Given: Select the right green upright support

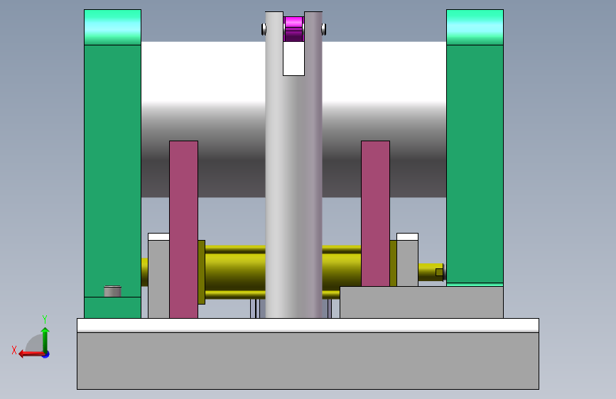Looking at the screenshot, I should (x=475, y=164).
